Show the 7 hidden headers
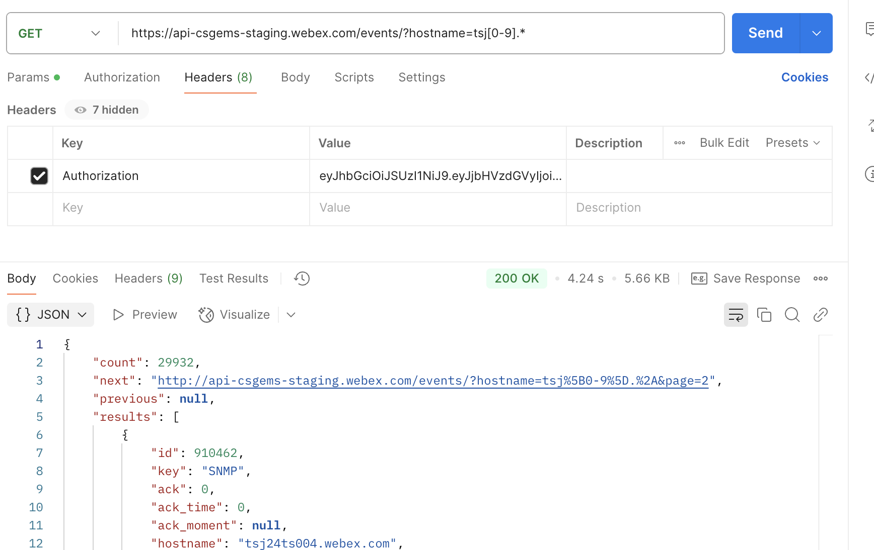 (x=107, y=110)
